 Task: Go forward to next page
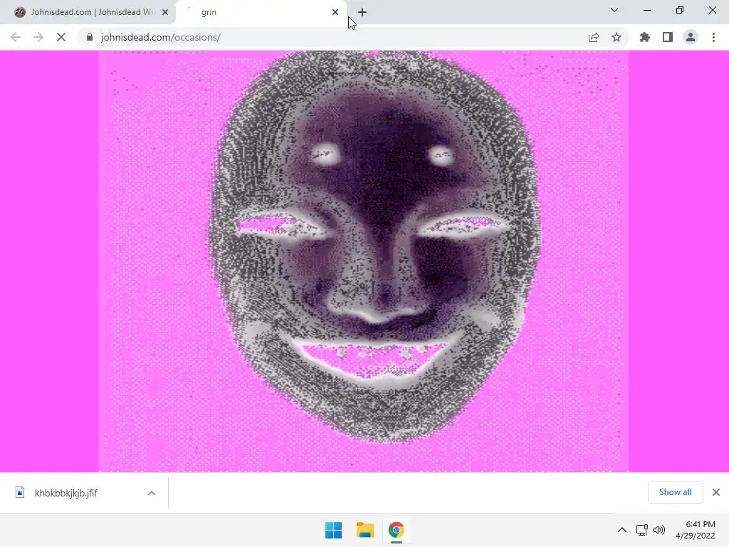coord(38,37)
